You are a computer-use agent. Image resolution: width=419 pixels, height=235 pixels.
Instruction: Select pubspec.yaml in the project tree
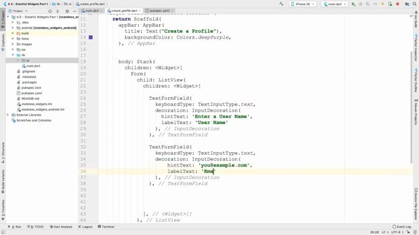(31, 93)
